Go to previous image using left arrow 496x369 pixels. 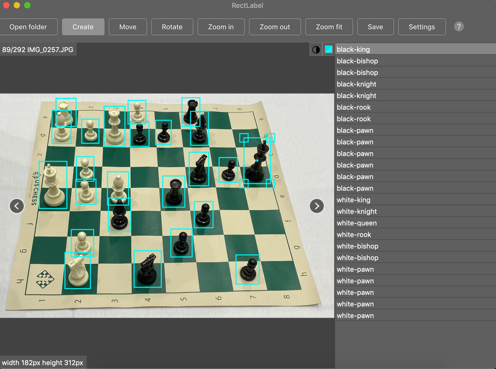[17, 206]
